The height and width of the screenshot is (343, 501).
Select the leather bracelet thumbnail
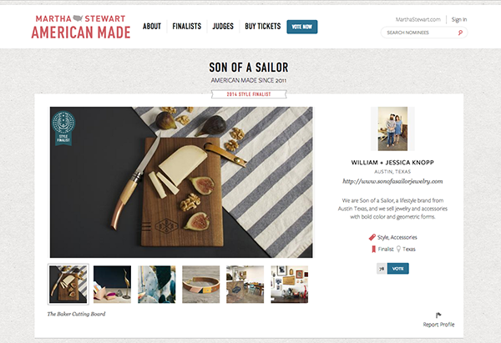201,285
